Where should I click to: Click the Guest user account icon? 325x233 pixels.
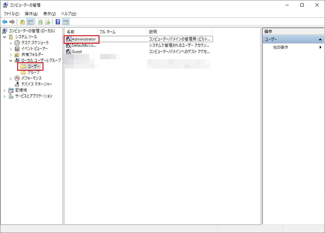point(68,52)
